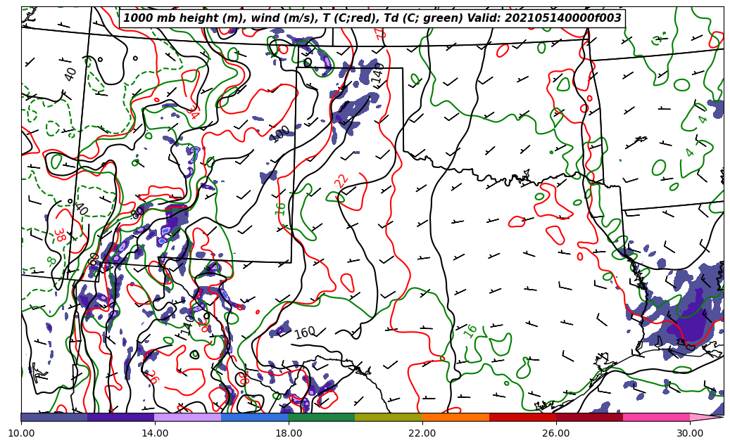Click the light purple 14–16 colorbar segment
Viewport: 730px width, 445px height.
[187, 417]
